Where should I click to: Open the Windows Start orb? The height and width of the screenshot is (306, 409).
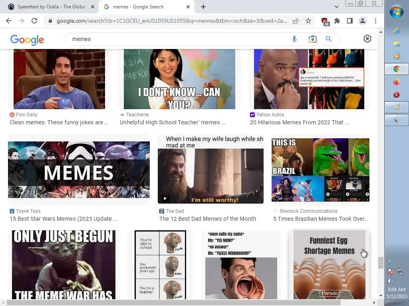click(397, 11)
